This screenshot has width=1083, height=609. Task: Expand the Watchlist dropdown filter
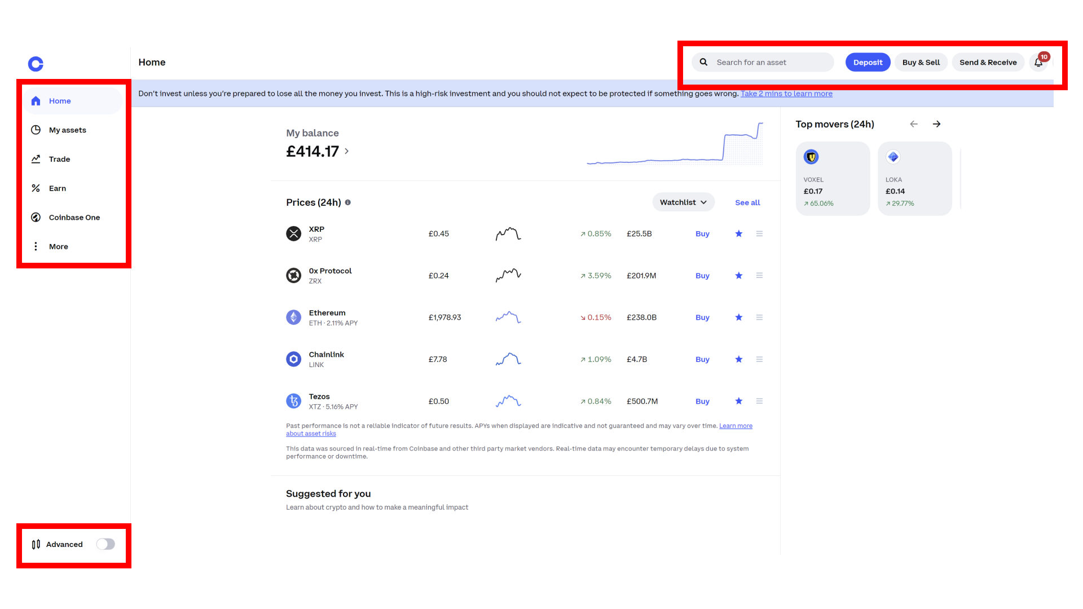tap(682, 202)
